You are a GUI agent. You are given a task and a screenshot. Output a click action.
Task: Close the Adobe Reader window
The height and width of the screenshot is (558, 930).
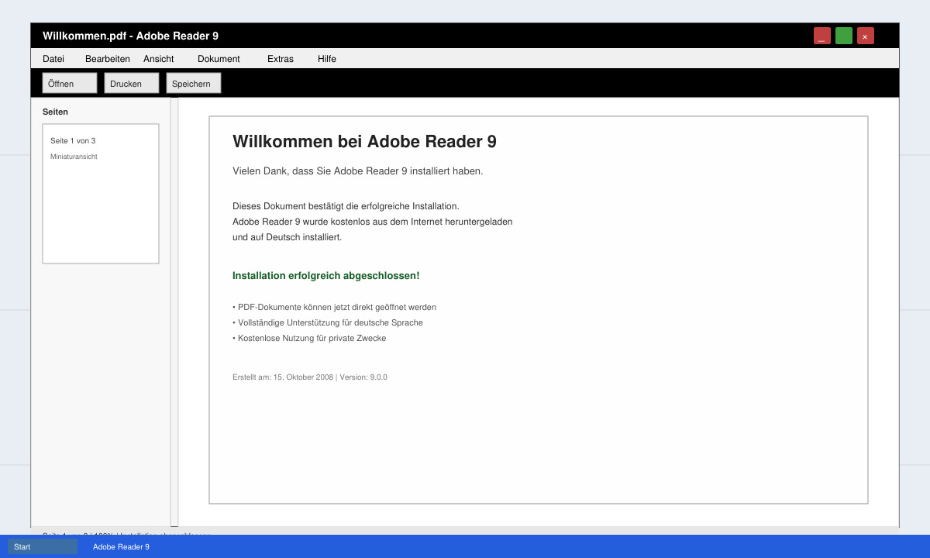(866, 36)
